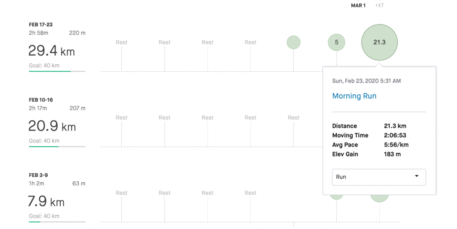457x229 pixels.
Task: Click the 7.9 km weekly total
Action: pyautogui.click(x=46, y=202)
